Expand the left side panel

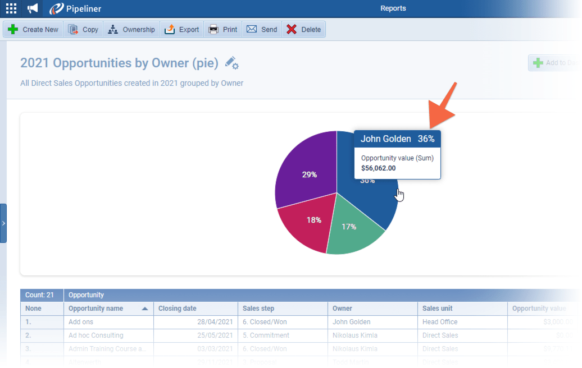[x=3, y=223]
